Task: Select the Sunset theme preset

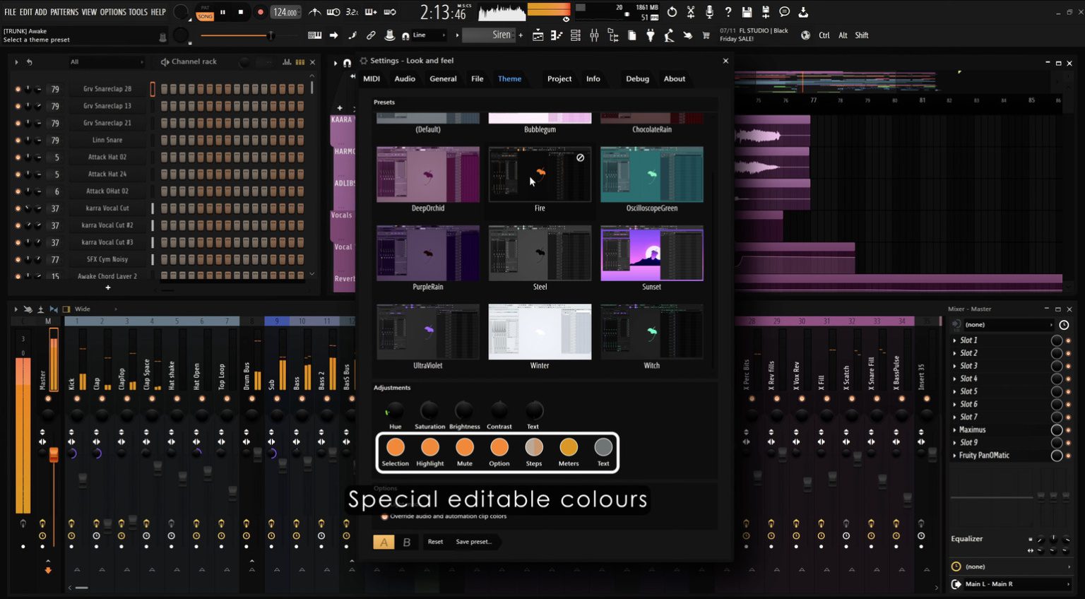Action: coord(652,253)
